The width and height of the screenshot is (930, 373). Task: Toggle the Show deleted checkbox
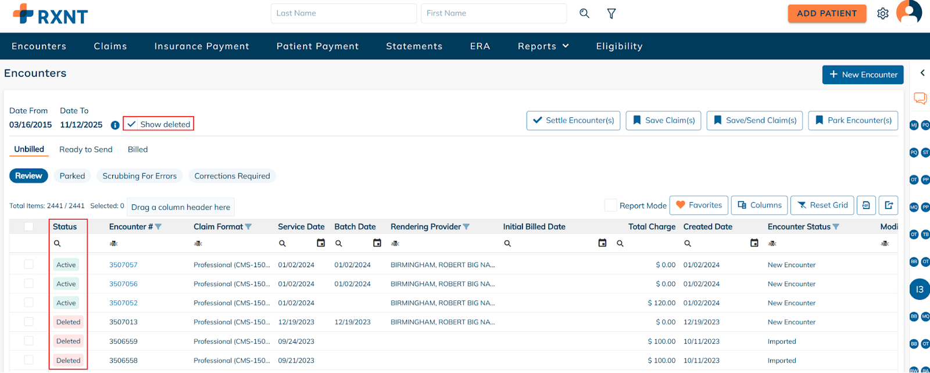[132, 124]
